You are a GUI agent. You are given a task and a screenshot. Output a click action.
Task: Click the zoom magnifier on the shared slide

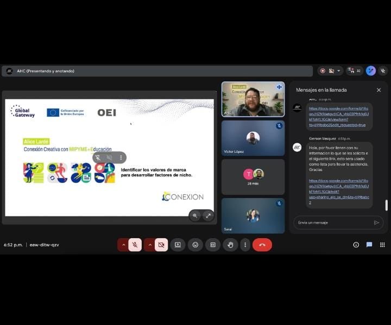click(x=195, y=216)
